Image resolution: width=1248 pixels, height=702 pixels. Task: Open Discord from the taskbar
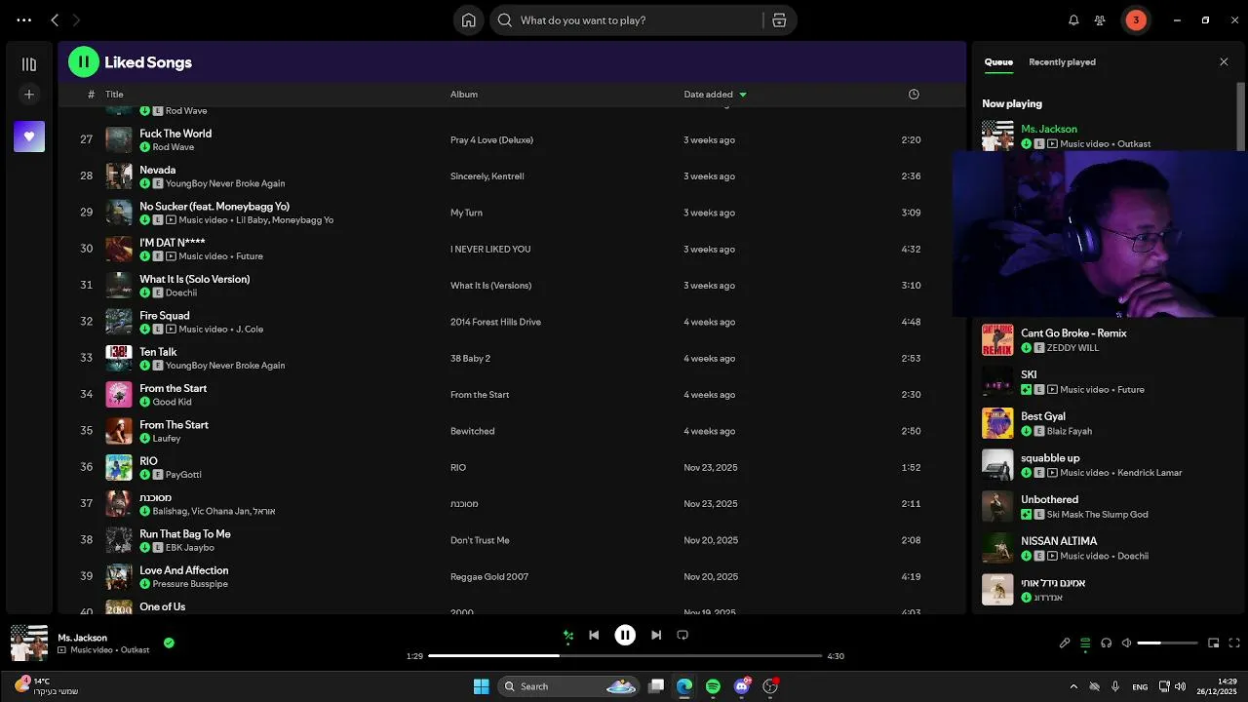(x=742, y=686)
